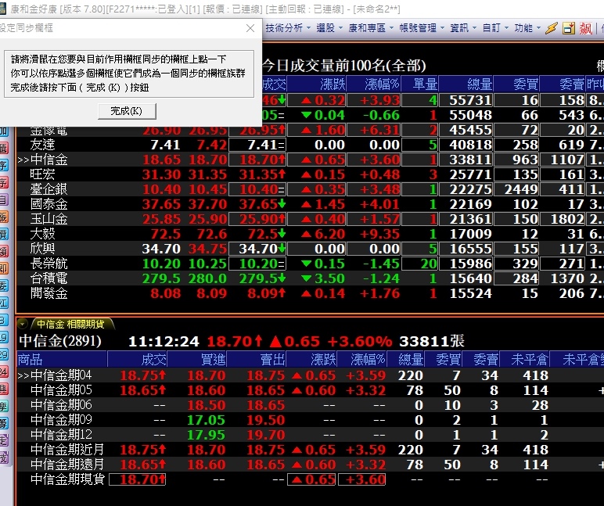Select the 台積電 stock row
The width and height of the screenshot is (604, 506).
pyautogui.click(x=310, y=278)
